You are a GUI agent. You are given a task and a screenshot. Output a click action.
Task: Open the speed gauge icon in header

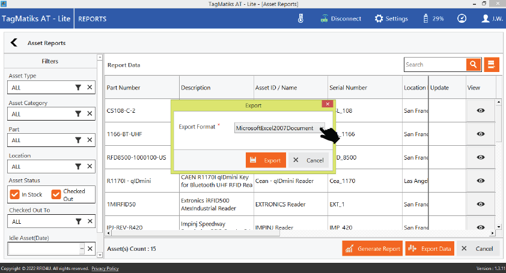[462, 19]
